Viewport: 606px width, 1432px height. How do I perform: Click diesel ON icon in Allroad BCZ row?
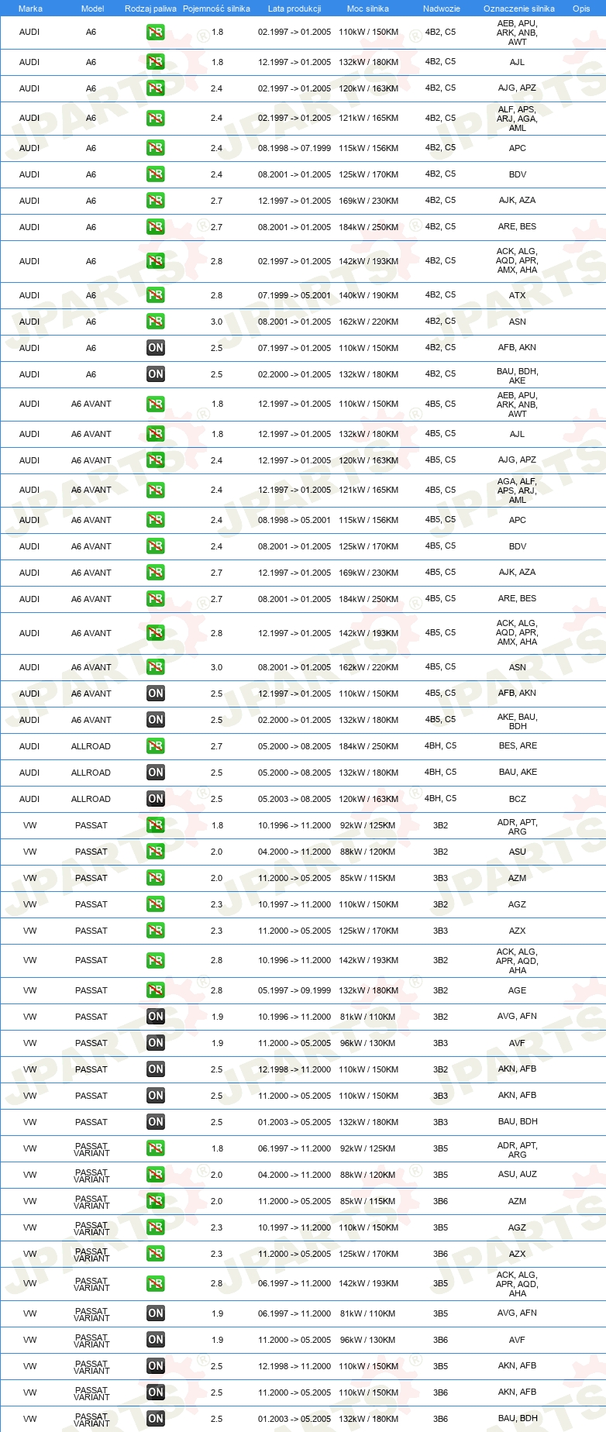(156, 799)
